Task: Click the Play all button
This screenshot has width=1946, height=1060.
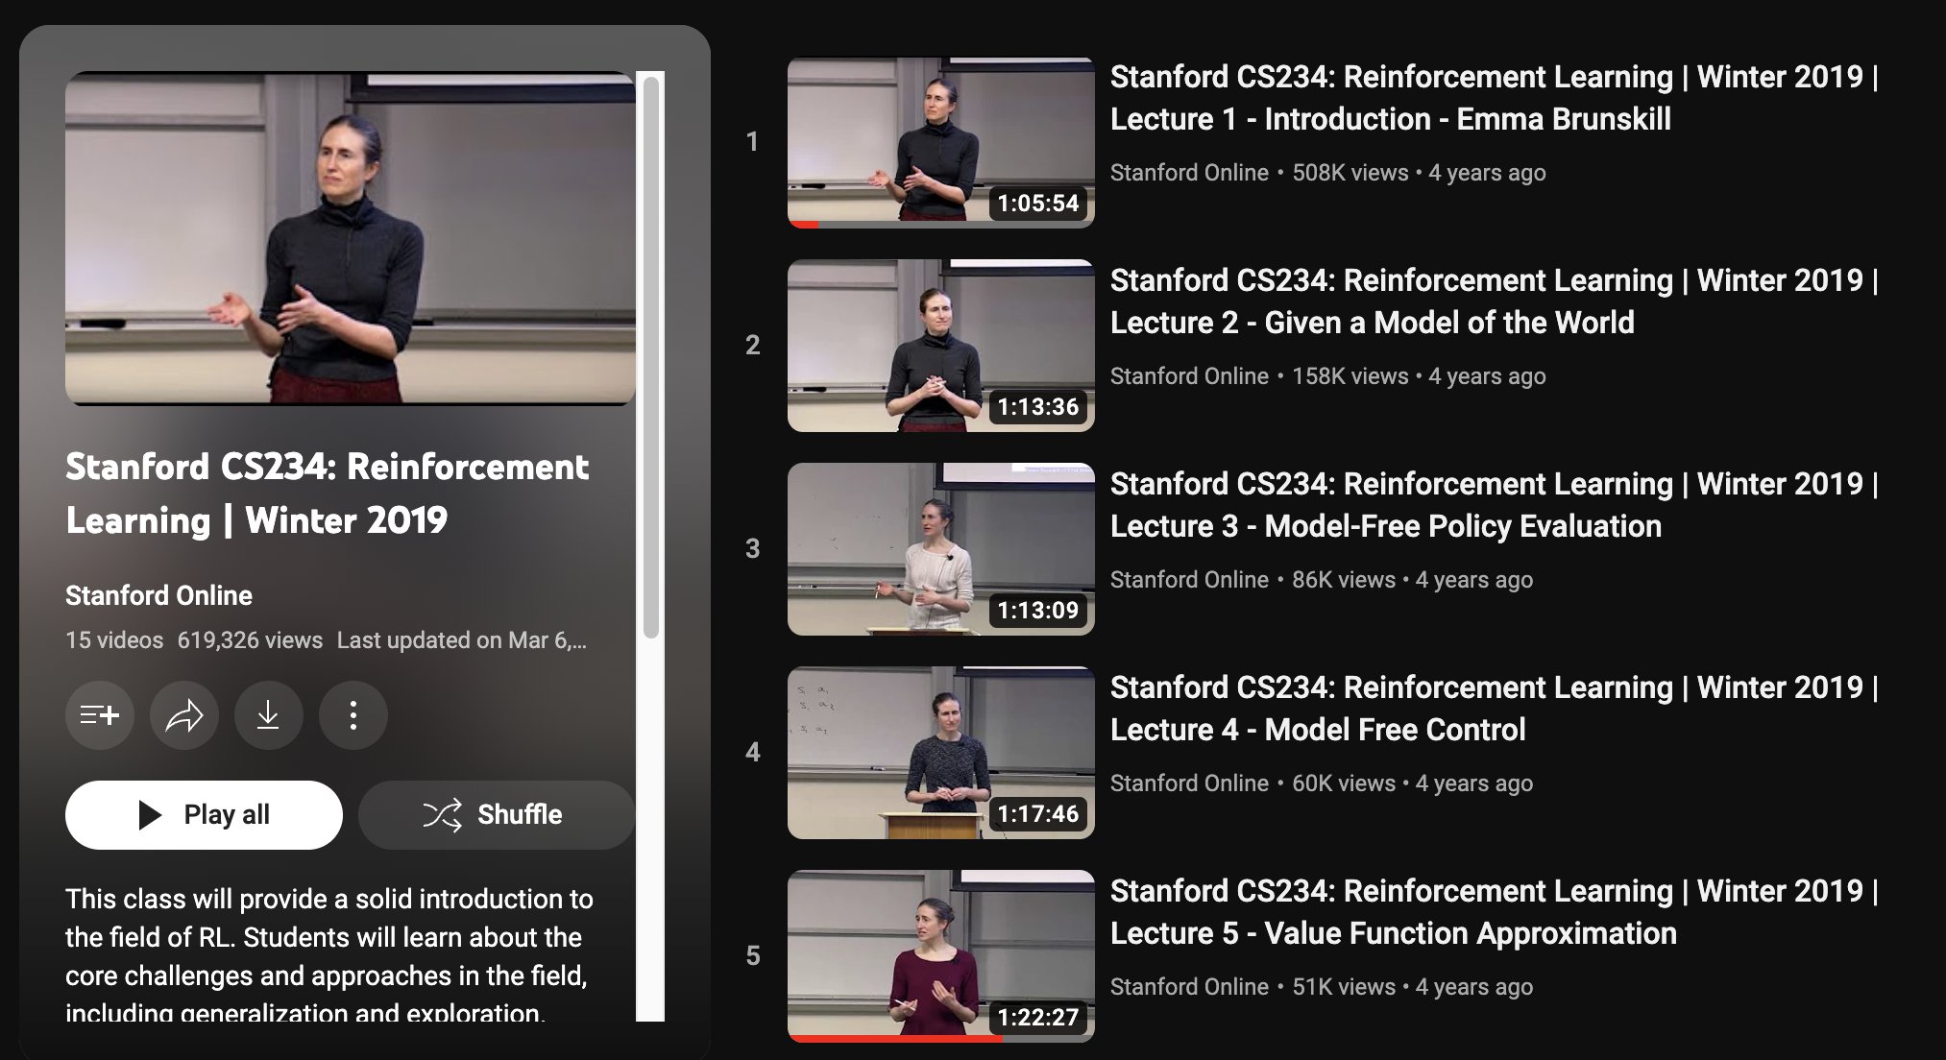Action: pyautogui.click(x=204, y=815)
